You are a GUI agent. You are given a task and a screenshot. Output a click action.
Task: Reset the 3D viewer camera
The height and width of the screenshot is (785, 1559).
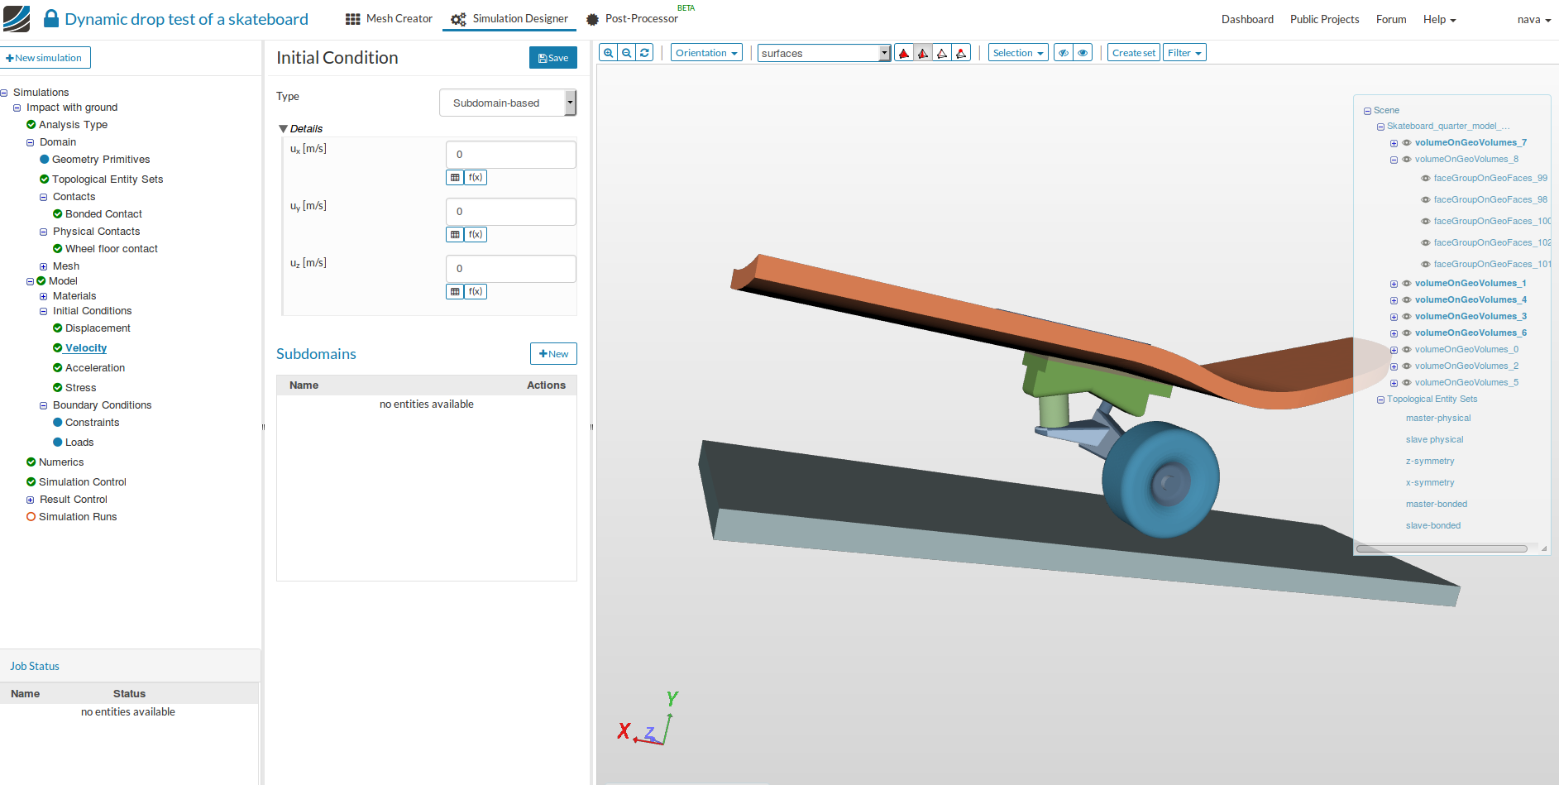(644, 53)
